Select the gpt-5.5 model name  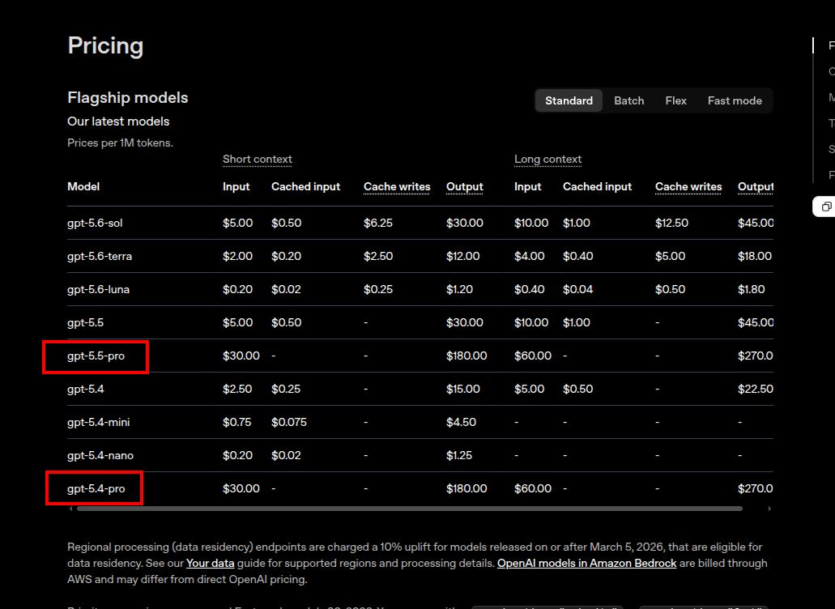click(85, 322)
